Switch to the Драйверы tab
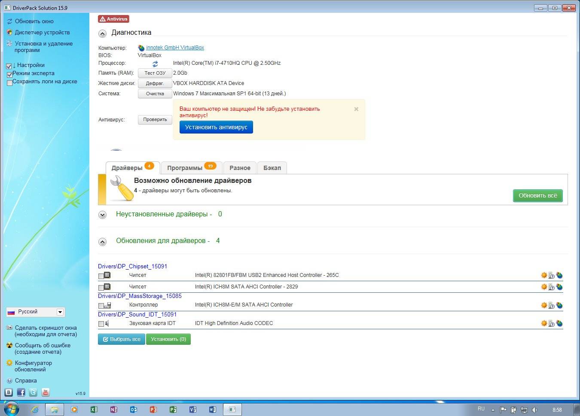Image resolution: width=580 pixels, height=416 pixels. (133, 168)
